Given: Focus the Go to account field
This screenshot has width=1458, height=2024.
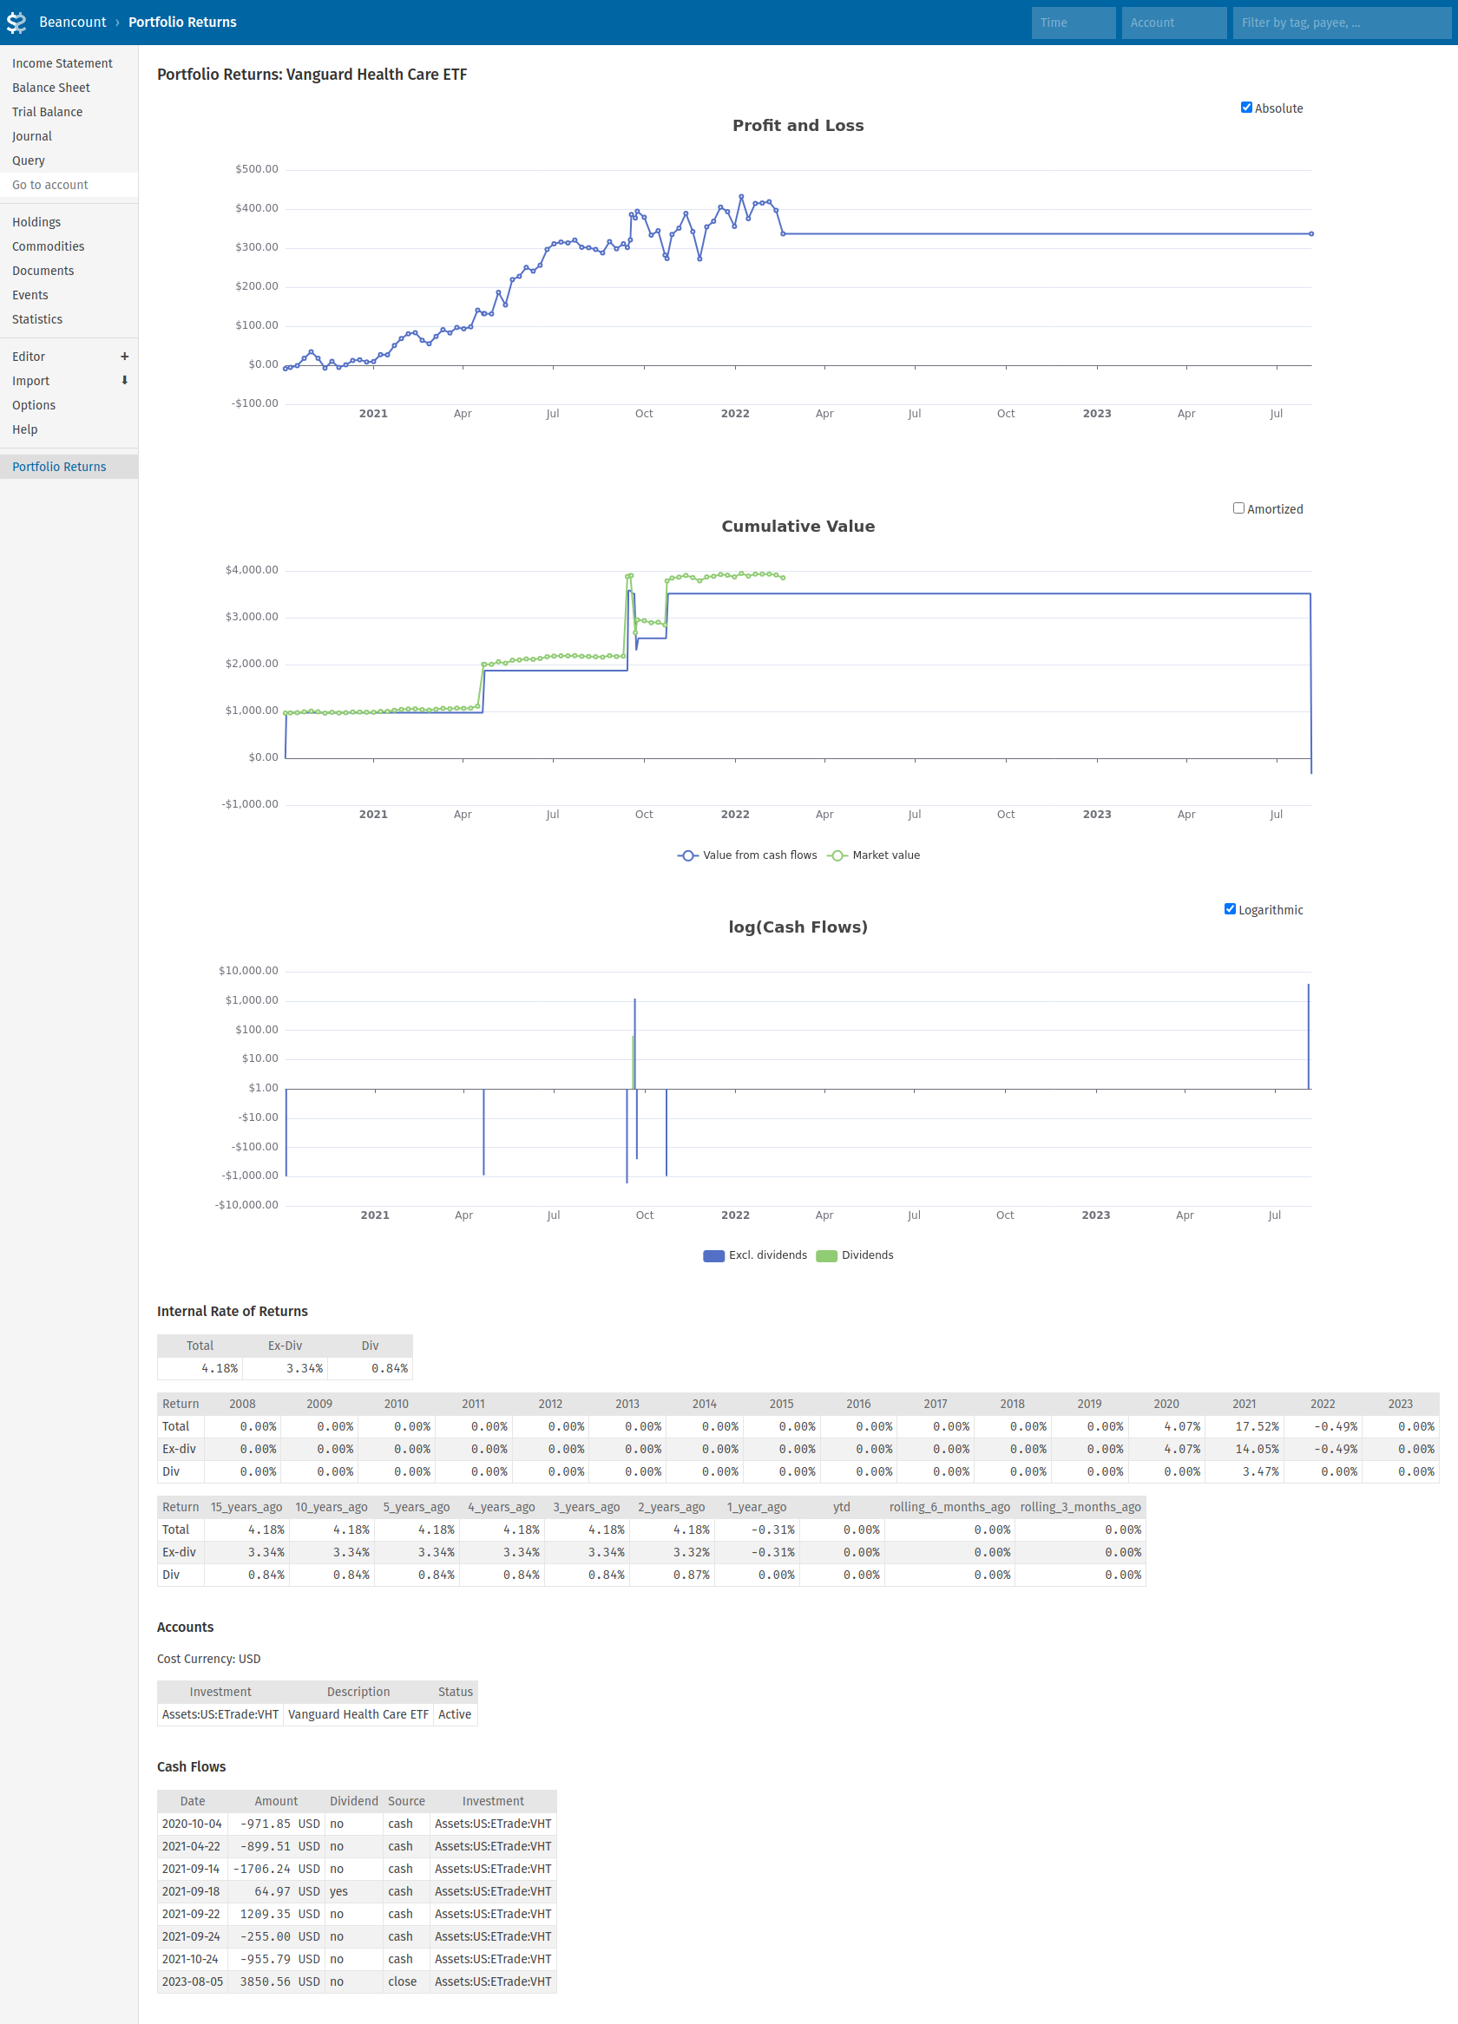Looking at the screenshot, I should pyautogui.click(x=69, y=185).
